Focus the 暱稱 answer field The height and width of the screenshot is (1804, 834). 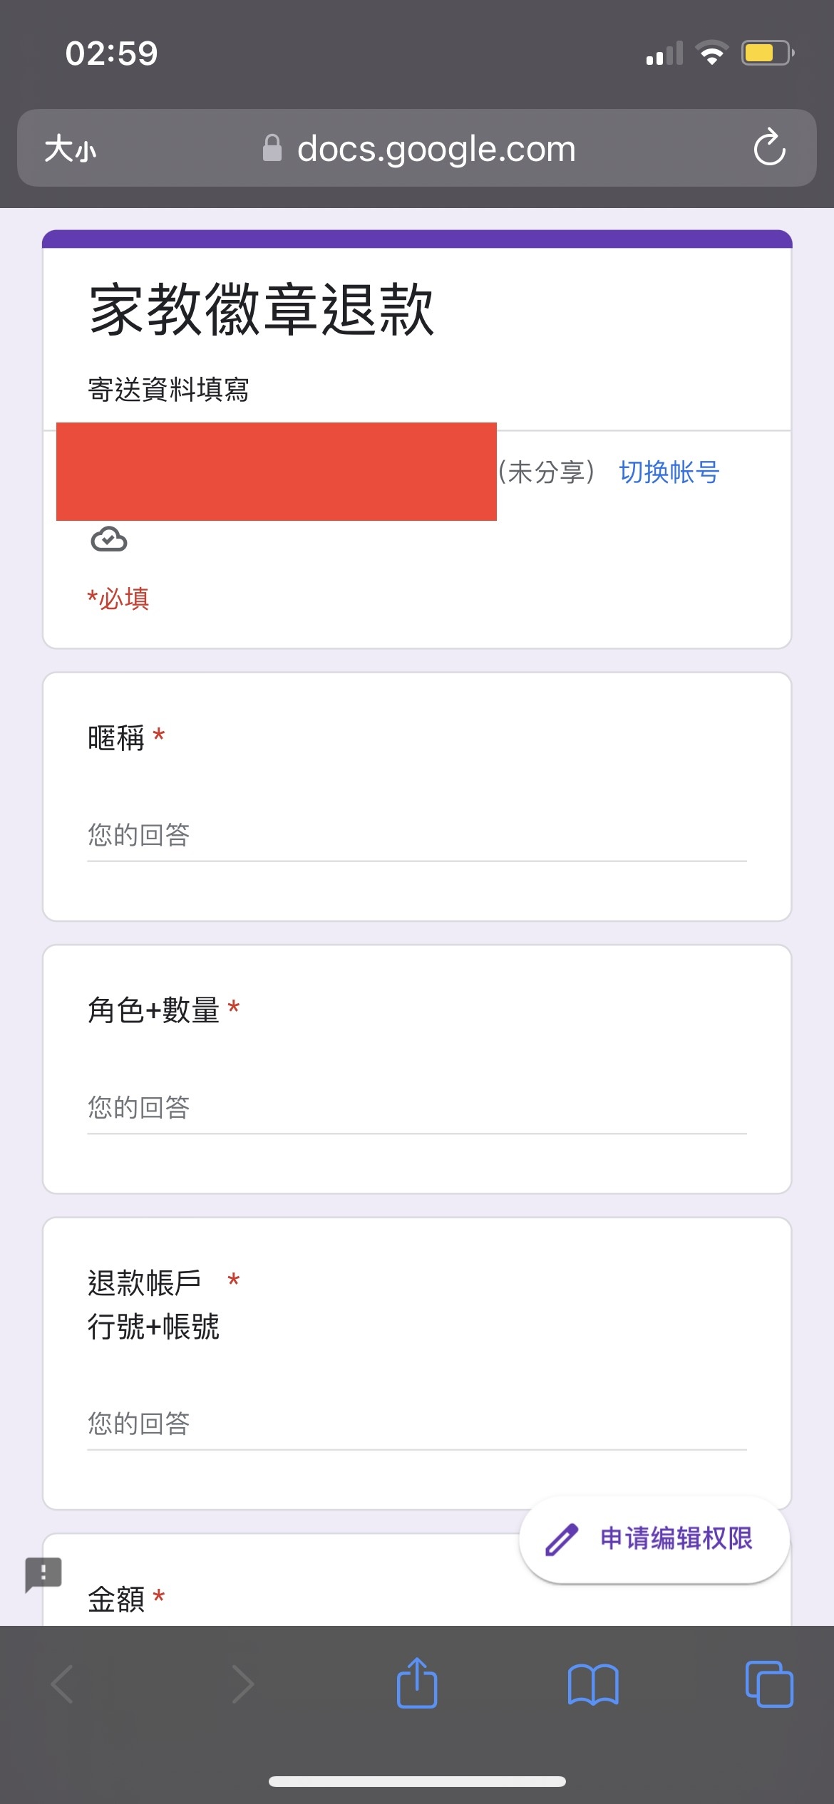417,835
